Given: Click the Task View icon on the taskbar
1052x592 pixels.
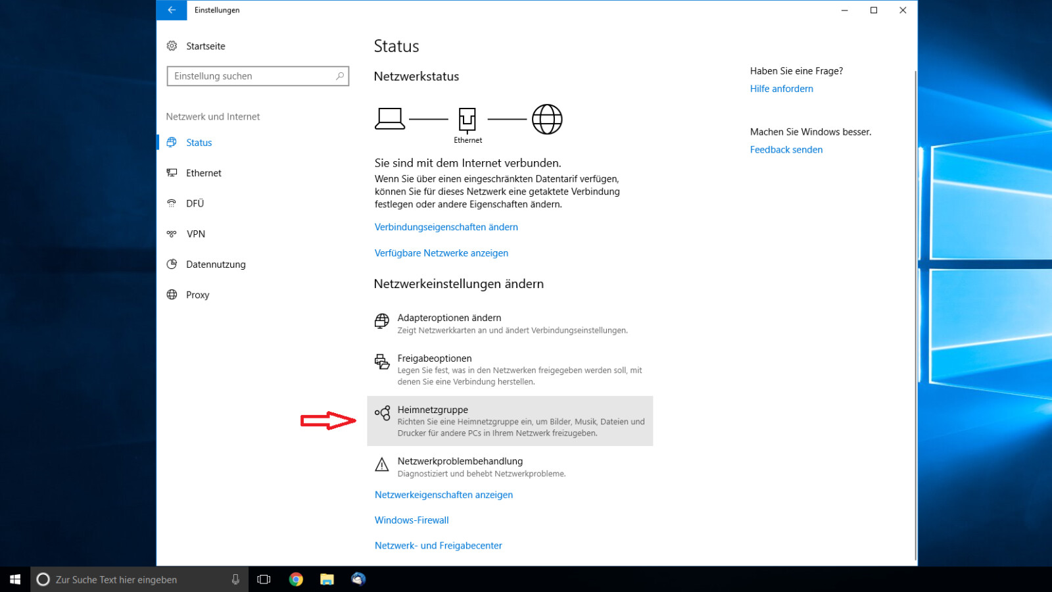Looking at the screenshot, I should click(x=264, y=579).
